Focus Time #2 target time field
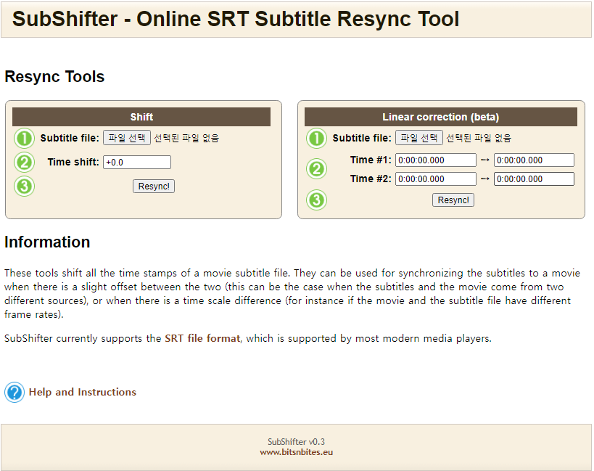Viewport: 594px width, 471px height. pyautogui.click(x=534, y=179)
